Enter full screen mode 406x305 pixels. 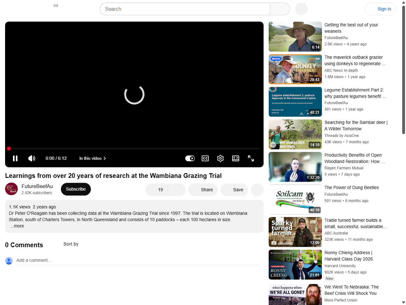(251, 158)
